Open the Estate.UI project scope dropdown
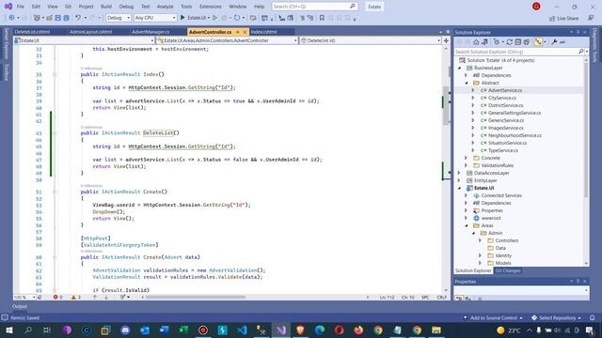The height and width of the screenshot is (338, 602). click(84, 40)
